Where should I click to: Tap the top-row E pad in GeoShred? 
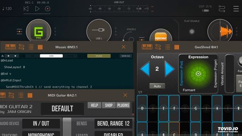163,108
